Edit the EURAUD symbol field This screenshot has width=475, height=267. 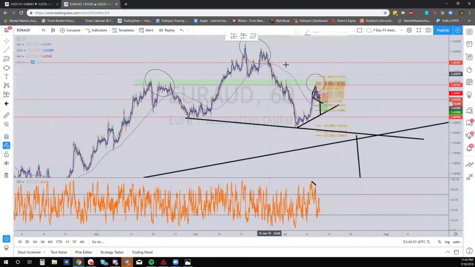[24, 30]
